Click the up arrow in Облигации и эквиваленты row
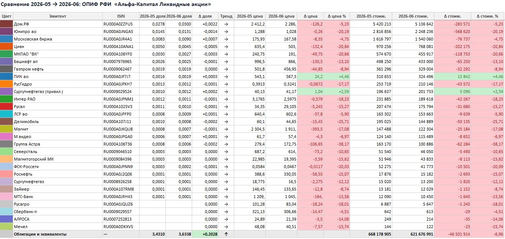505x239 pixels. tap(226, 234)
